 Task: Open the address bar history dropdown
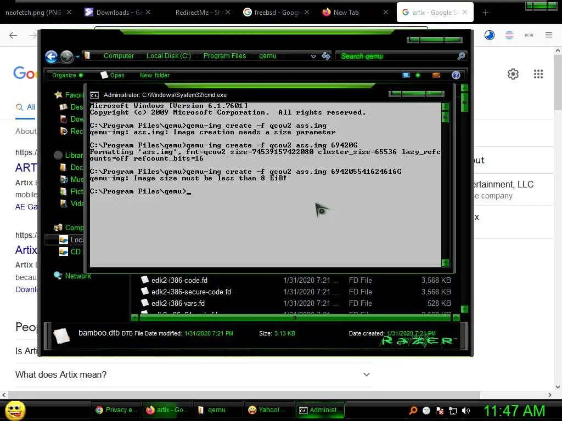coord(313,56)
